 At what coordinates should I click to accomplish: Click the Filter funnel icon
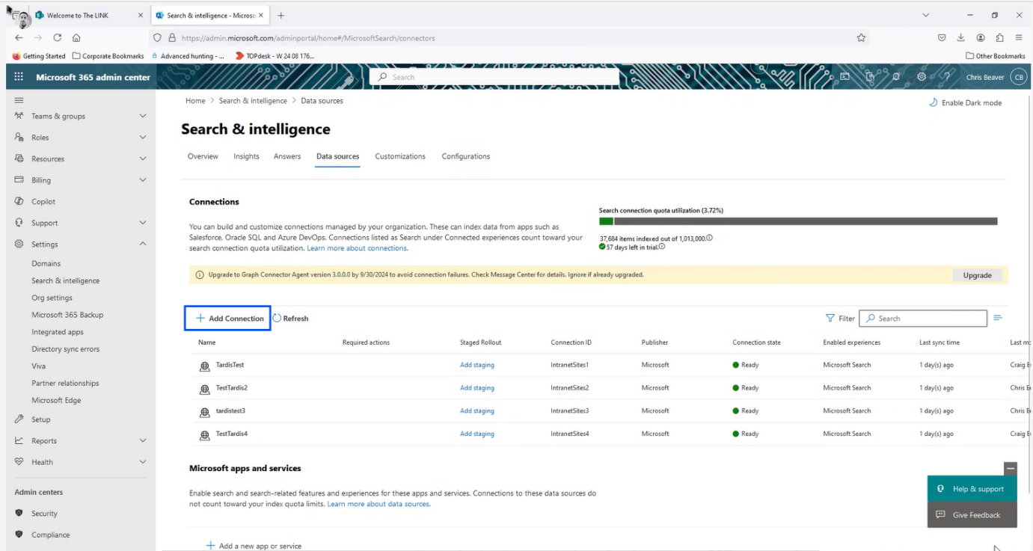pyautogui.click(x=830, y=318)
